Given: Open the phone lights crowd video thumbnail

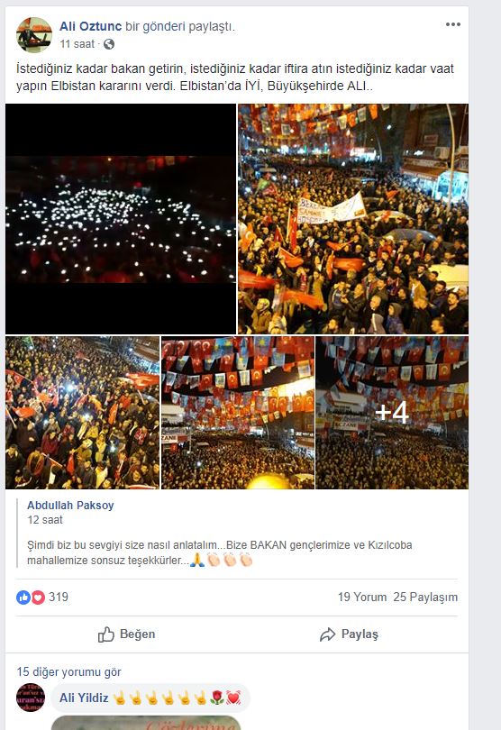Looking at the screenshot, I should point(121,219).
